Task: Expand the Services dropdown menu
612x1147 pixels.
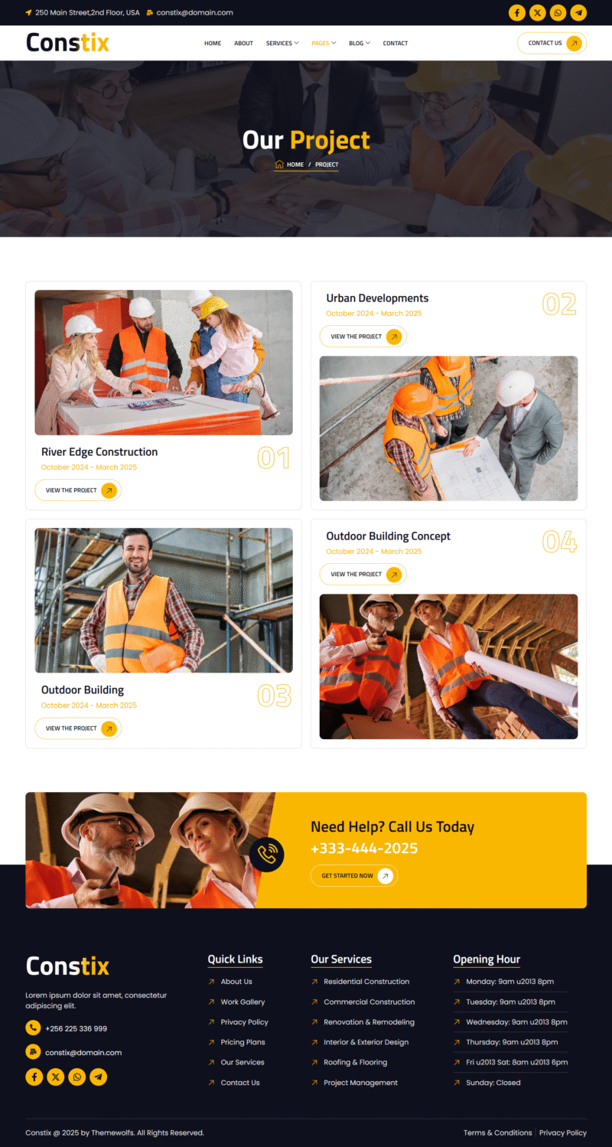Action: coord(282,43)
